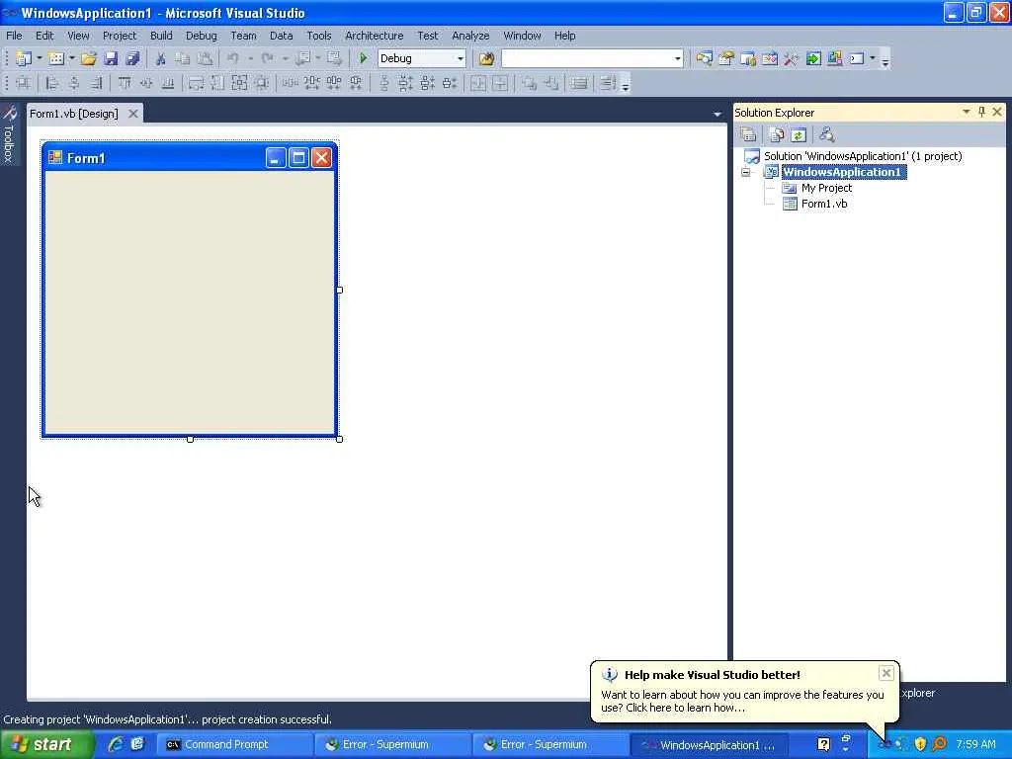Click the Make Same Size icon
The image size is (1012, 759).
[239, 83]
